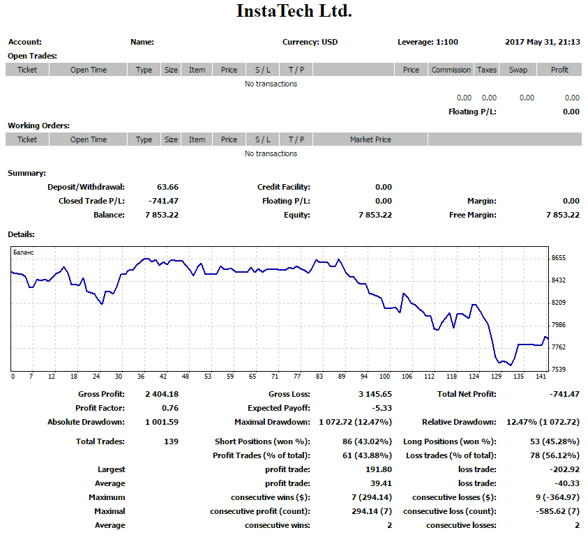Click the 71 tick on chart's horizontal axis
The image size is (588, 537).
(275, 377)
